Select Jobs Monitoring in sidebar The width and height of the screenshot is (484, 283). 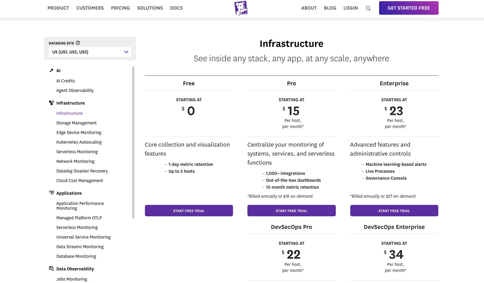coord(72,279)
